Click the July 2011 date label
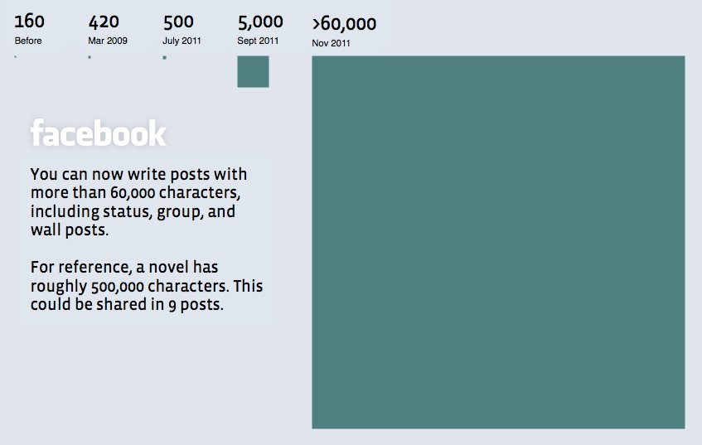Screen dimensions: 702x445 tap(182, 41)
